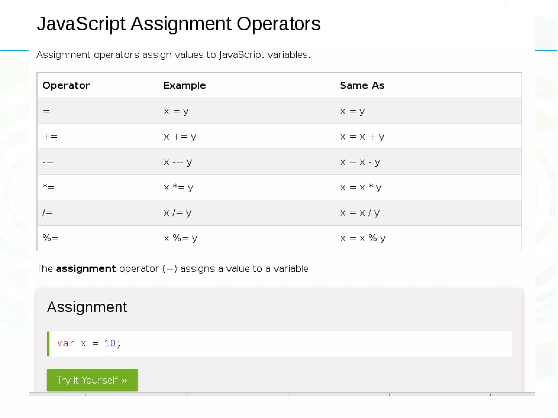Click the intro sentence about assignment operators
Screen dimensions: 558x418
(x=173, y=55)
